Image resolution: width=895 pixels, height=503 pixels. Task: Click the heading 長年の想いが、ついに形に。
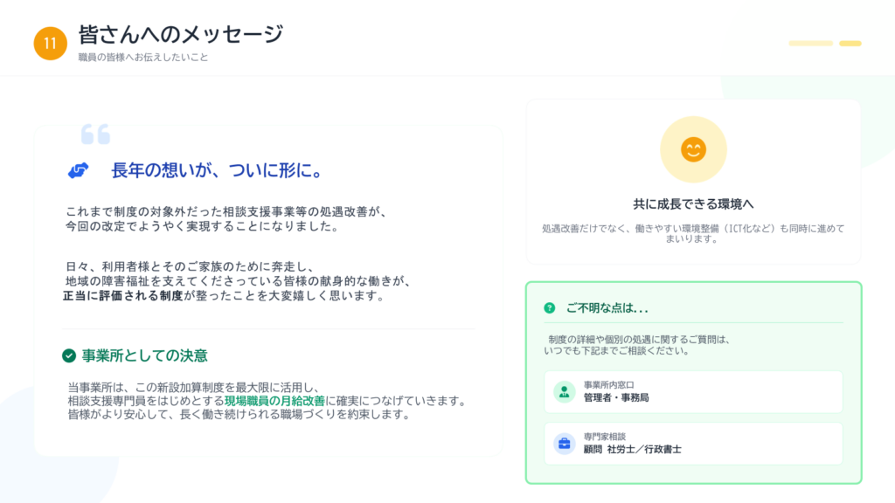click(x=218, y=171)
